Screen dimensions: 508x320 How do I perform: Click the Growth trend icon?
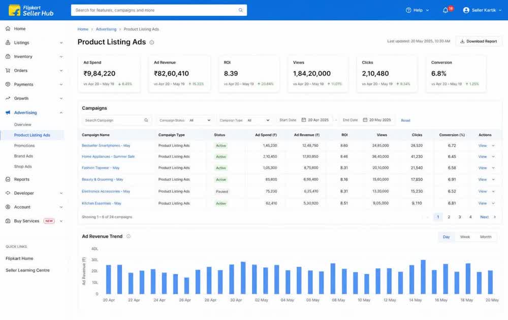click(8, 98)
